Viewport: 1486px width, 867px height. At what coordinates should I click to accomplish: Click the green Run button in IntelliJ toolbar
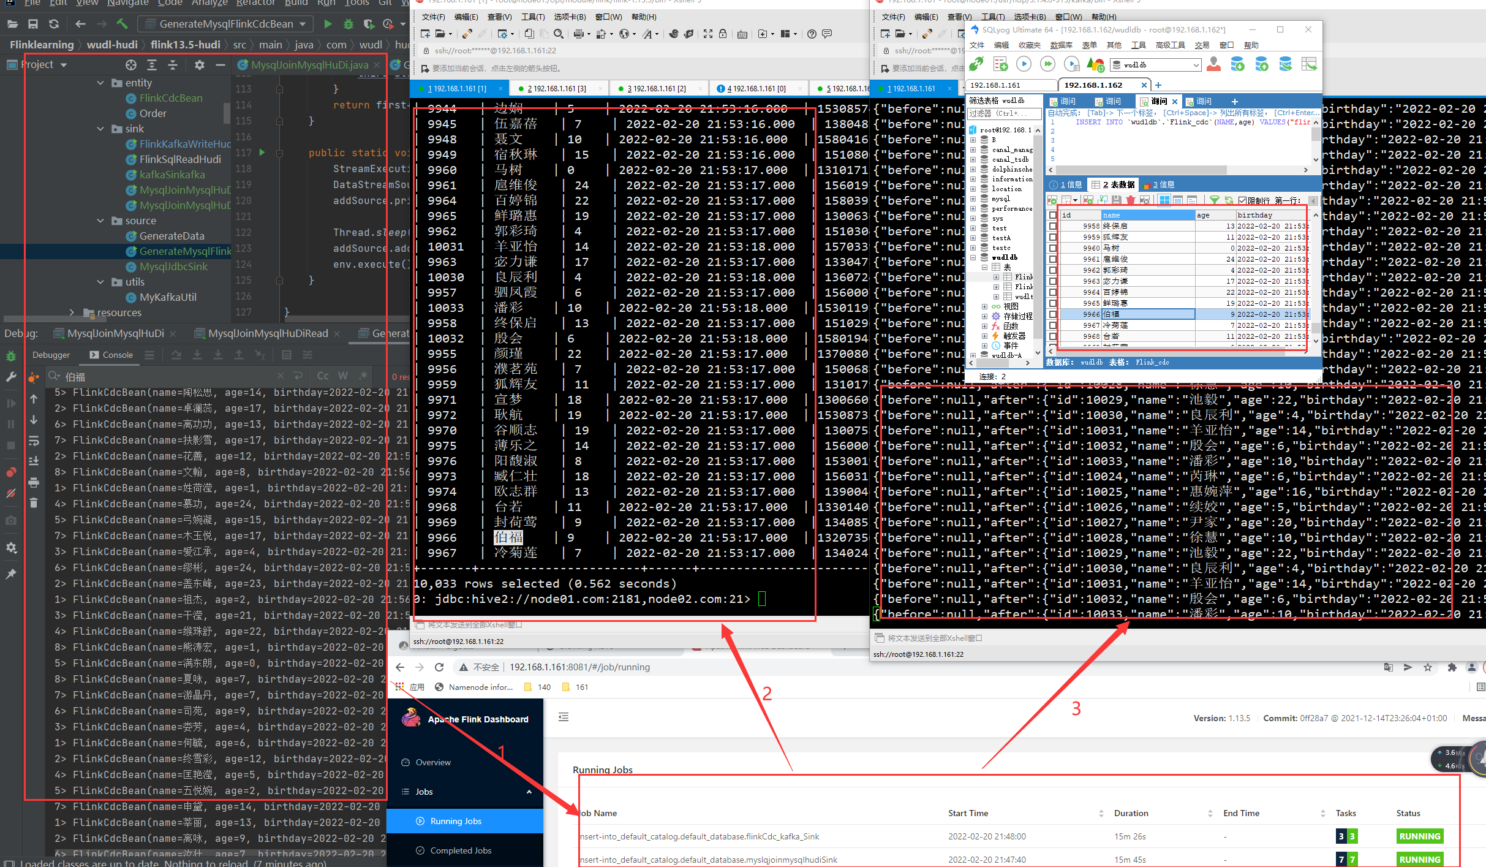pos(328,24)
